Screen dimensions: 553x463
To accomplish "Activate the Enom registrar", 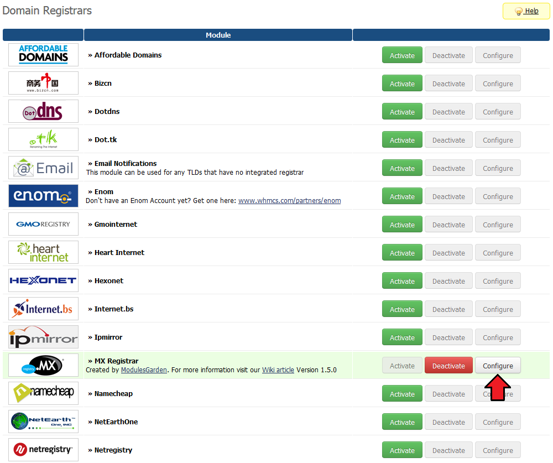I will pos(402,196).
